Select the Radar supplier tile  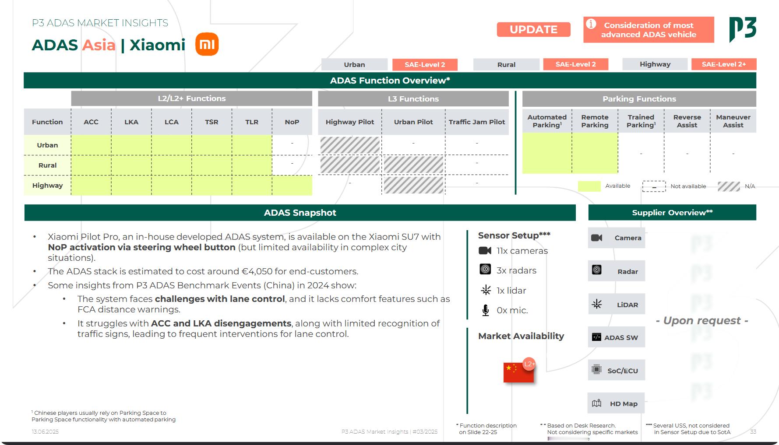click(x=616, y=271)
